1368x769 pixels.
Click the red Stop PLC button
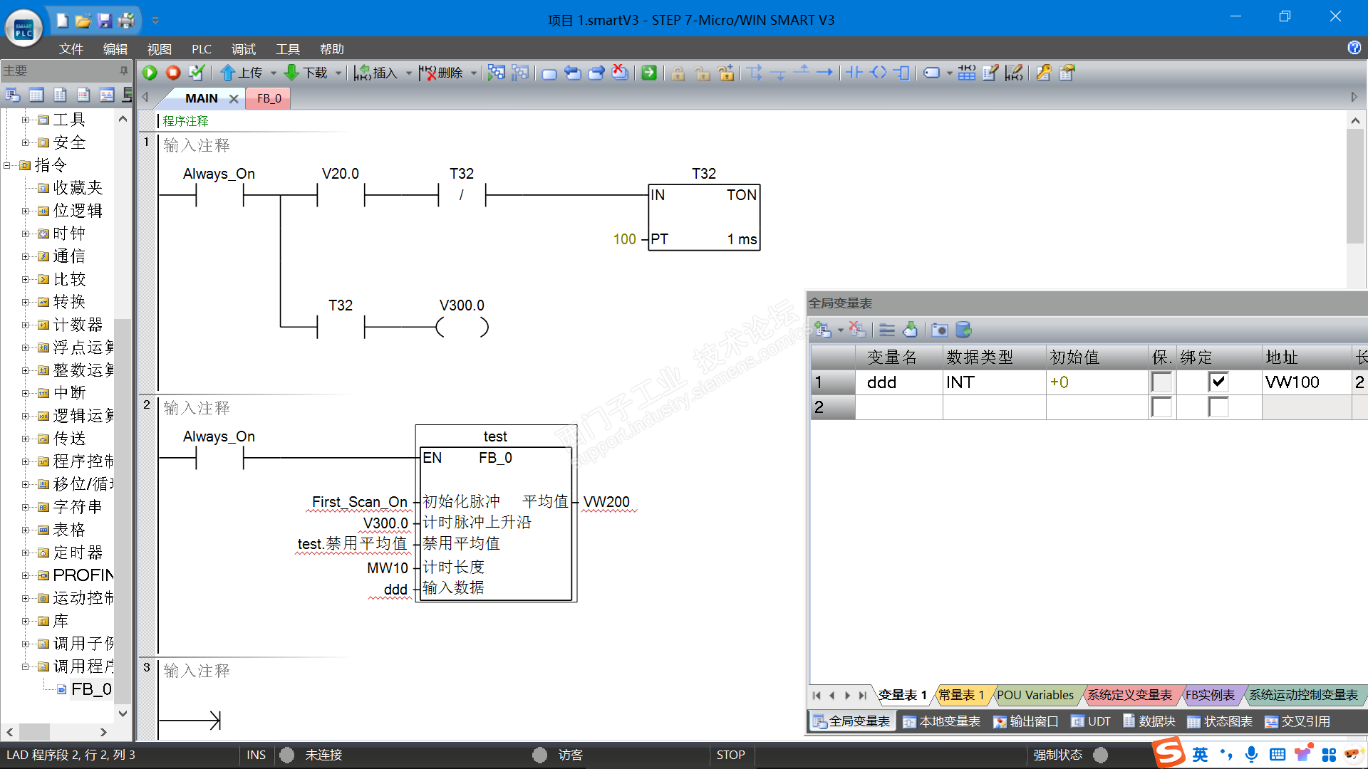172,73
